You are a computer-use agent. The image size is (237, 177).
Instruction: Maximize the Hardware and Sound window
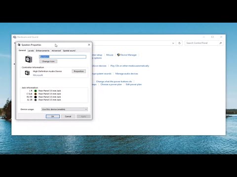(212, 37)
